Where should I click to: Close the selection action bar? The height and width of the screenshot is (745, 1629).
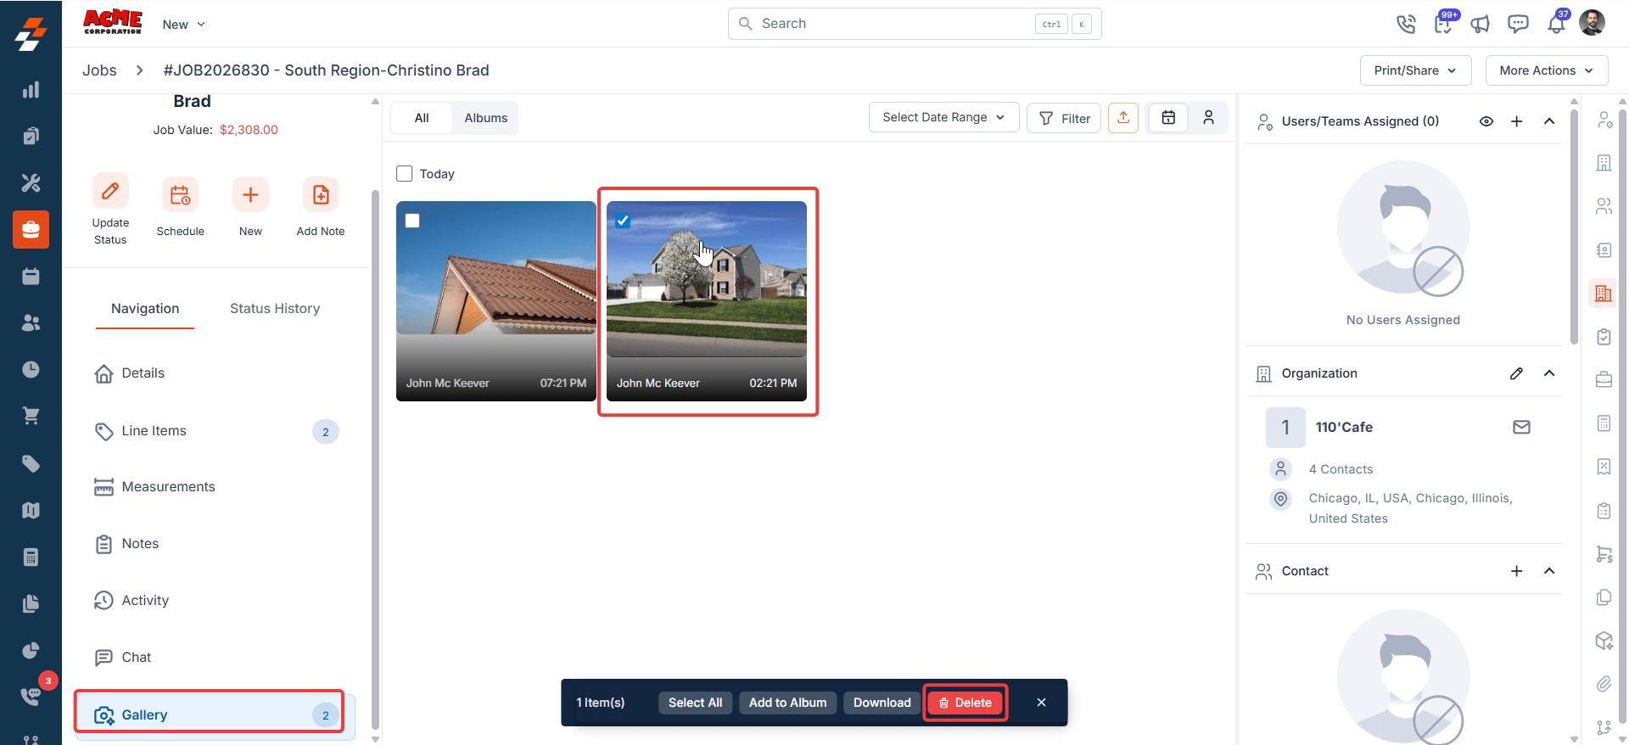pos(1041,703)
